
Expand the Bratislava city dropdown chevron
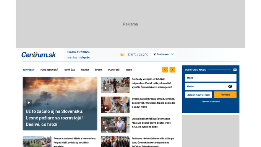(x=172, y=54)
